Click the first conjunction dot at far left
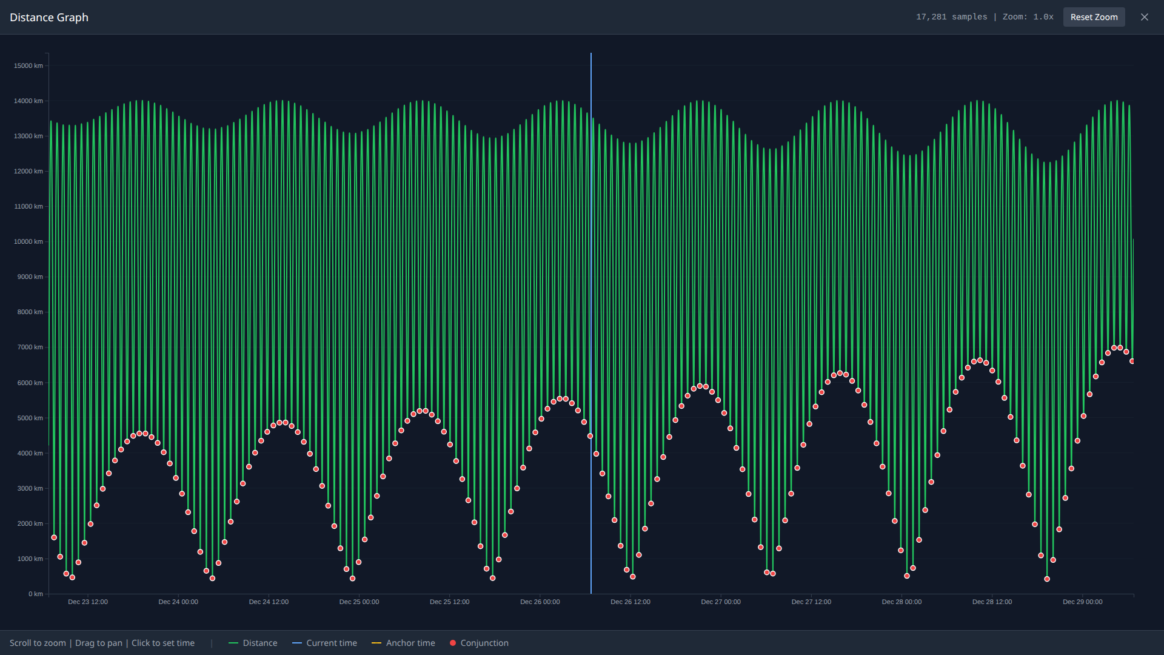The width and height of the screenshot is (1164, 655). [54, 537]
